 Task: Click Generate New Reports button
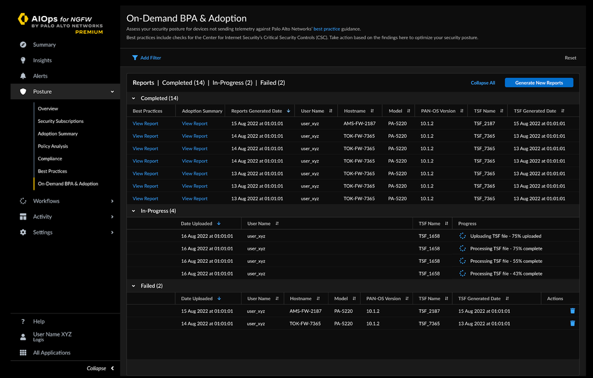(538, 83)
